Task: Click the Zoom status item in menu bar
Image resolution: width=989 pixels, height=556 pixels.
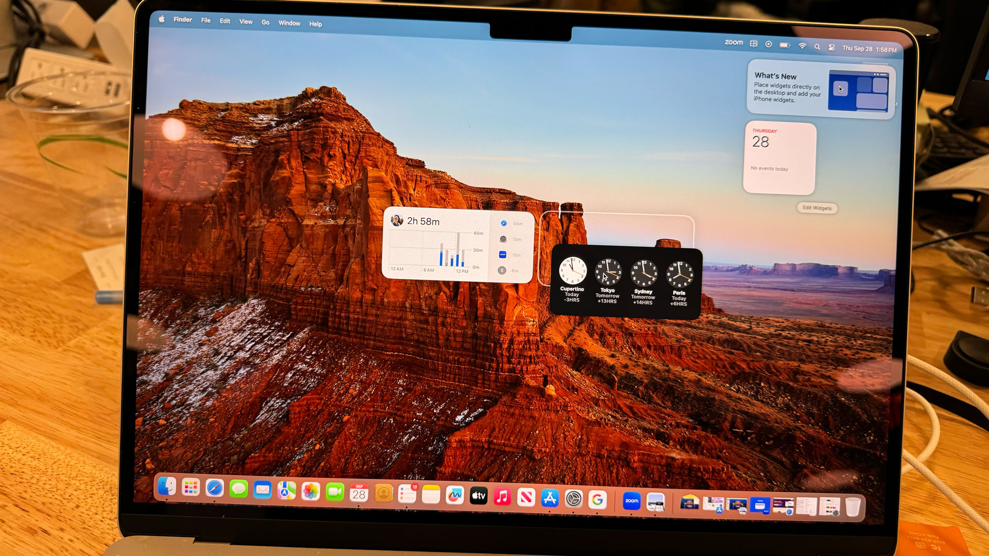Action: pos(734,43)
